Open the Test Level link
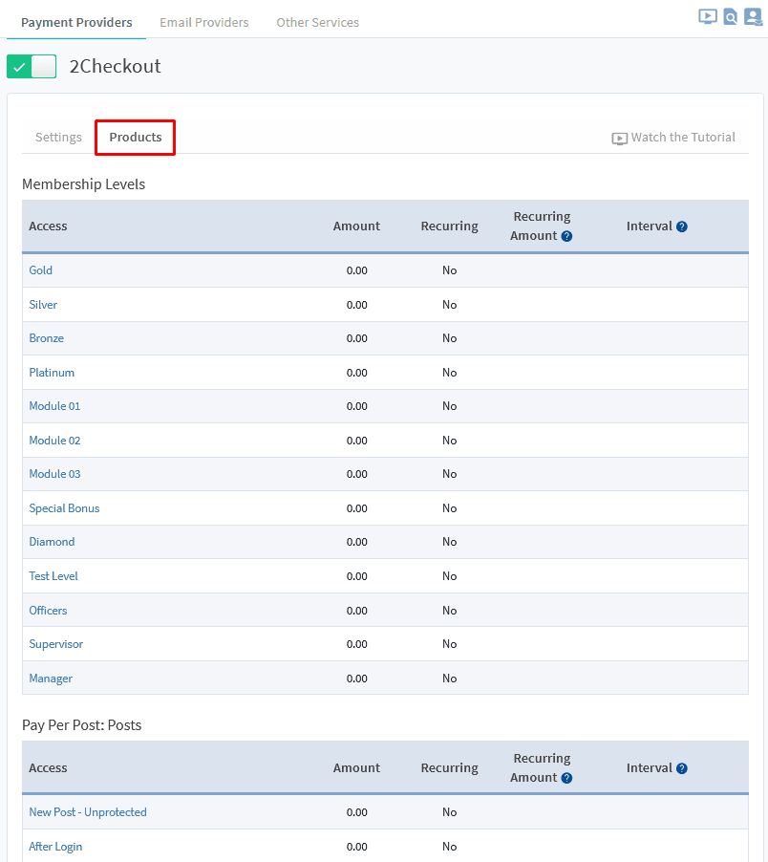 click(x=53, y=576)
